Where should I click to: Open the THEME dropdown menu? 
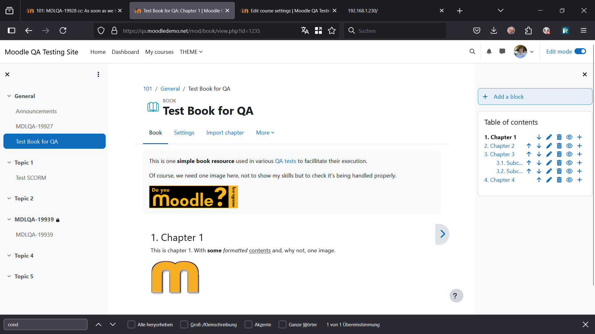191,52
